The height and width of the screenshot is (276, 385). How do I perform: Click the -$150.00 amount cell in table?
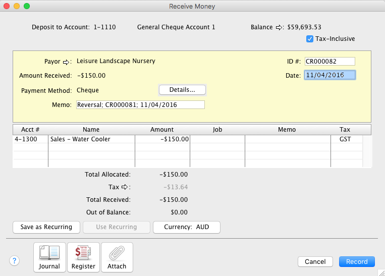[x=162, y=139]
